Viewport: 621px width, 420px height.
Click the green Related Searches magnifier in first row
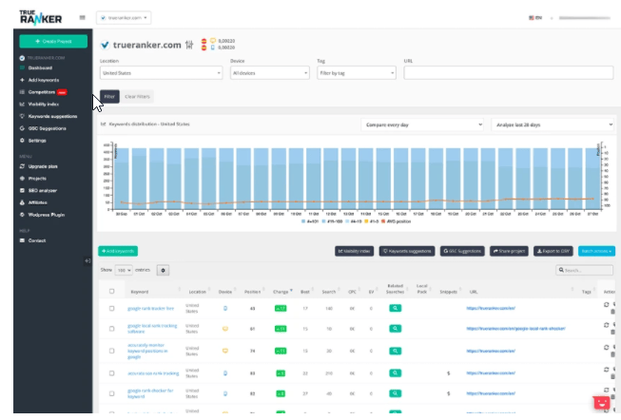click(396, 308)
